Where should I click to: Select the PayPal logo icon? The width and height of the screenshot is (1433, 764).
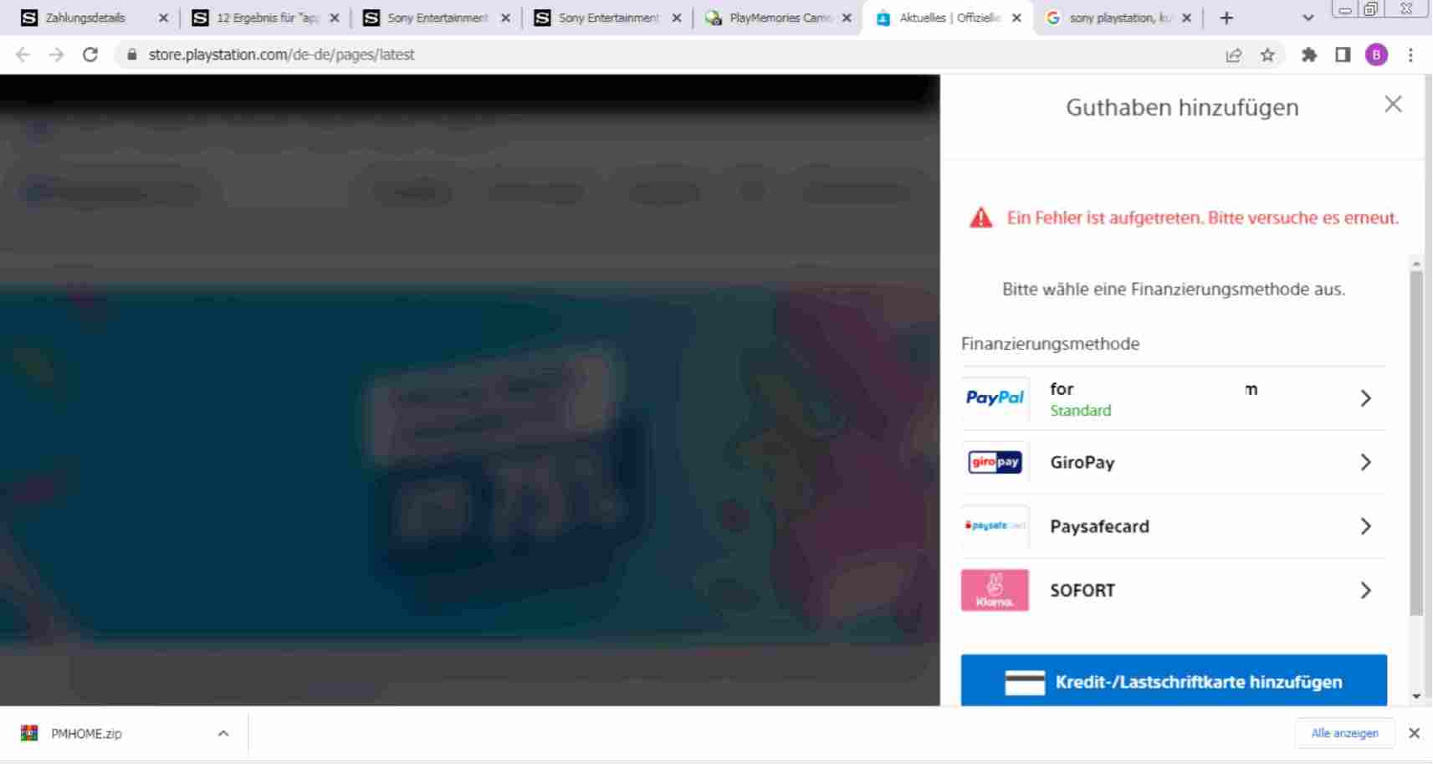pyautogui.click(x=995, y=398)
